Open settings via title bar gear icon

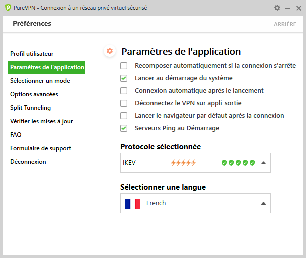tap(277, 8)
